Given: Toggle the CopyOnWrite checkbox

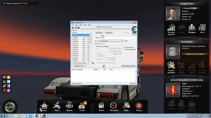Looking at the screenshot, I should [x=96, y=56].
